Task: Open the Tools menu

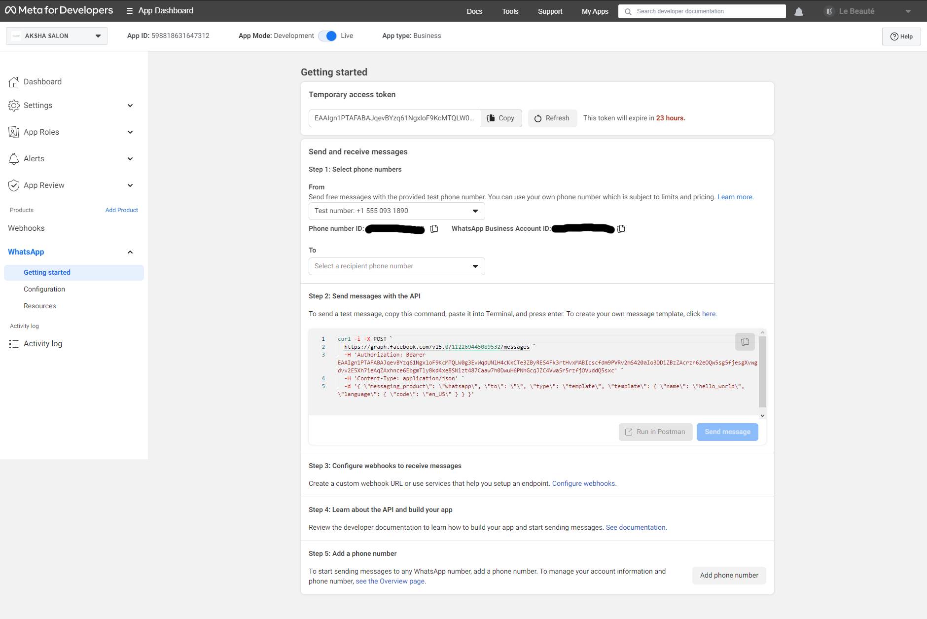Action: click(510, 11)
